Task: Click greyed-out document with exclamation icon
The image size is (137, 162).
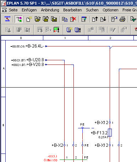Action: coord(27,30)
